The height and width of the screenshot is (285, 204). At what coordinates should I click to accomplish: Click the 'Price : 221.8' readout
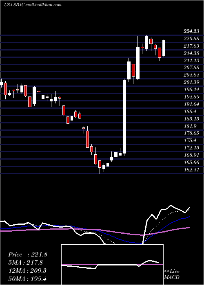point(28,254)
